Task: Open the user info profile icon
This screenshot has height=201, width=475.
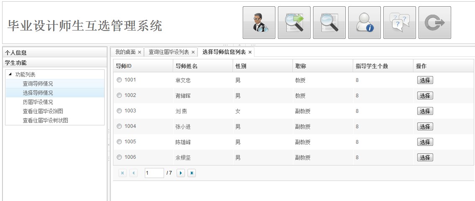Action: tap(365, 23)
